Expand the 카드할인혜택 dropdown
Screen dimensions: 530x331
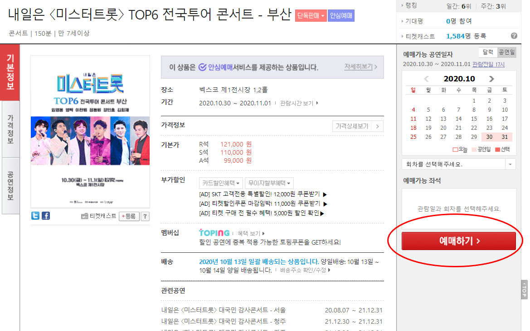tap(221, 183)
